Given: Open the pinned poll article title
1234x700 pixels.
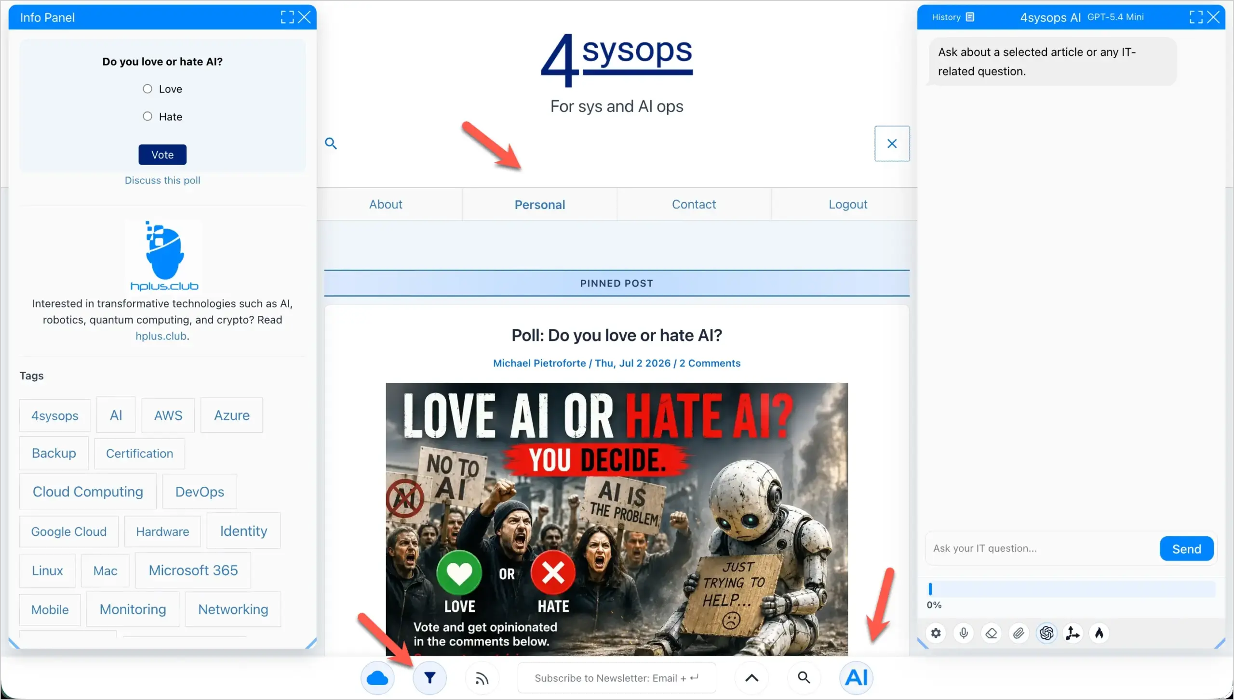Looking at the screenshot, I should 617,335.
